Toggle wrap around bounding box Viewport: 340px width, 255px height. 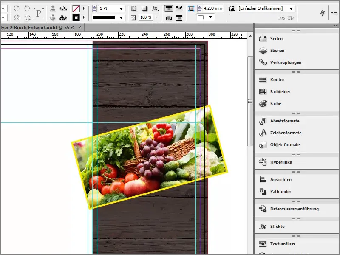pos(179,8)
